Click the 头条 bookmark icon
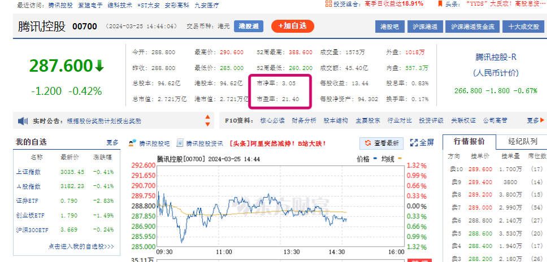 [x=440, y=4]
